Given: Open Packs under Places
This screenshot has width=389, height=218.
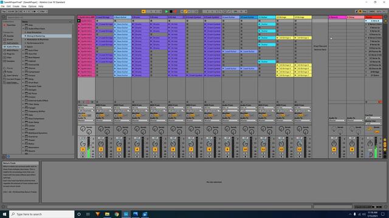Looking at the screenshot, I should tap(10, 71).
